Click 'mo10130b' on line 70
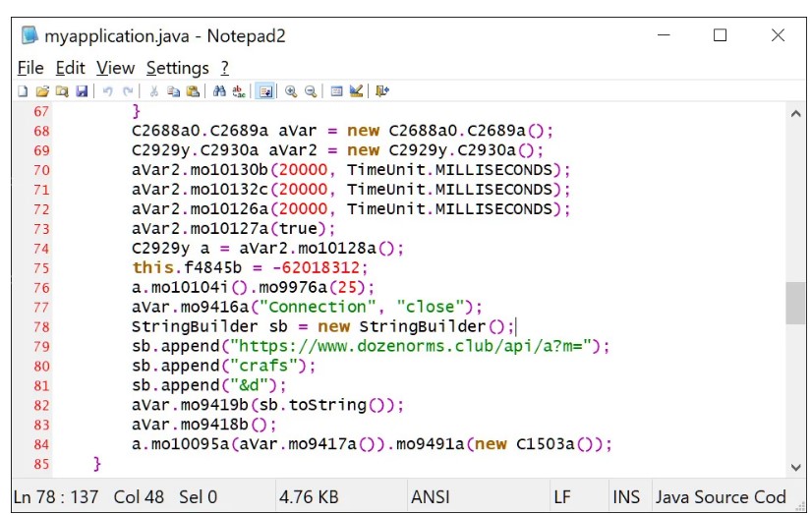 [x=229, y=170]
